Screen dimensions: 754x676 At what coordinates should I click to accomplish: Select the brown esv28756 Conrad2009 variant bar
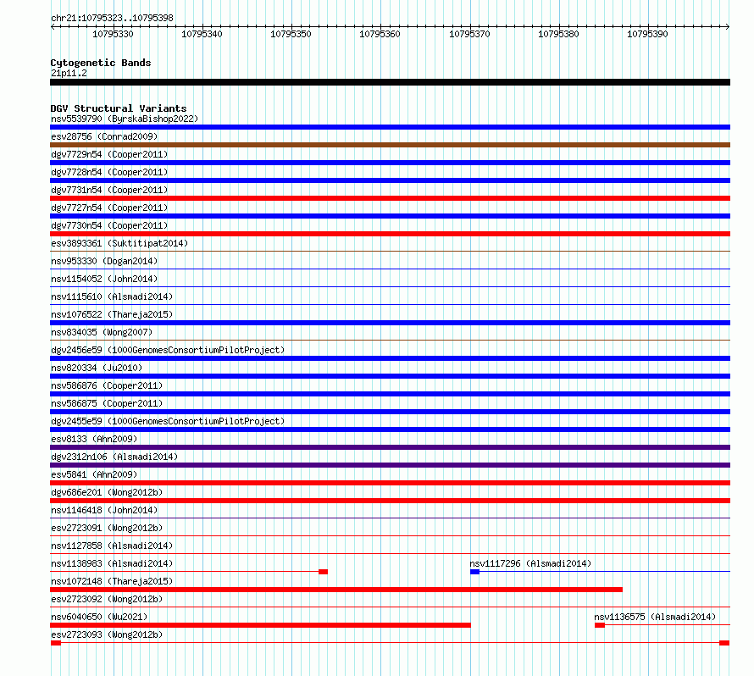[x=390, y=145]
